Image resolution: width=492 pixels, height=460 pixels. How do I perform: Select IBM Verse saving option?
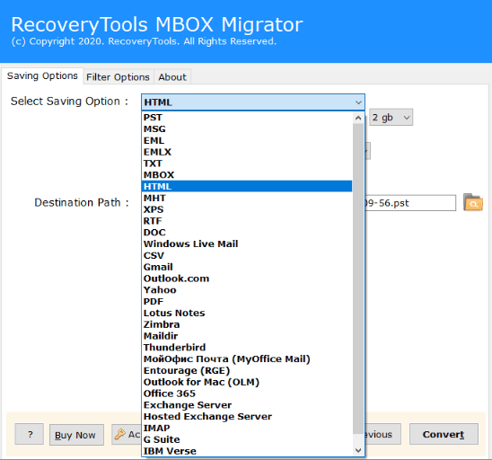pos(247,451)
